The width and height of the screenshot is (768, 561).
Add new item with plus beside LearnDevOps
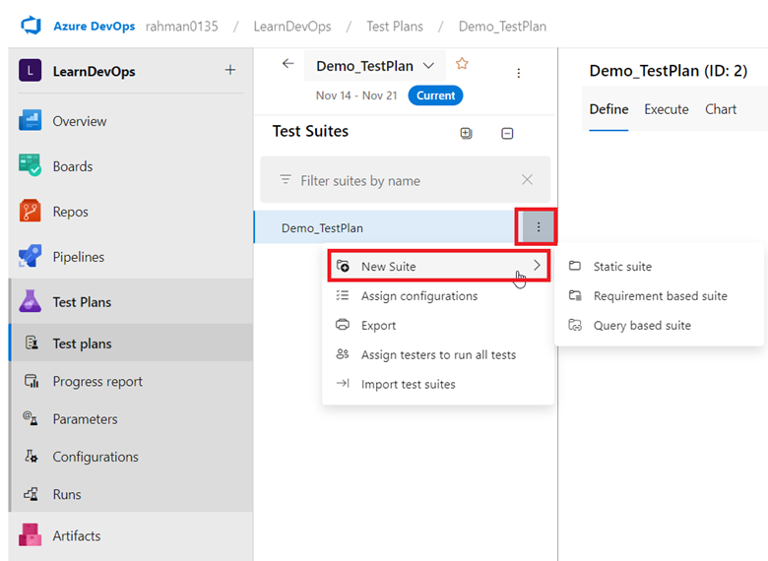coord(230,70)
